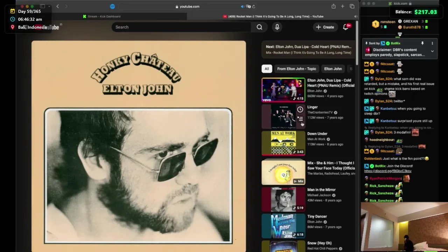The image size is (448, 252).
Task: Click the kick.com address in the Kick window
Action: coord(400,3)
